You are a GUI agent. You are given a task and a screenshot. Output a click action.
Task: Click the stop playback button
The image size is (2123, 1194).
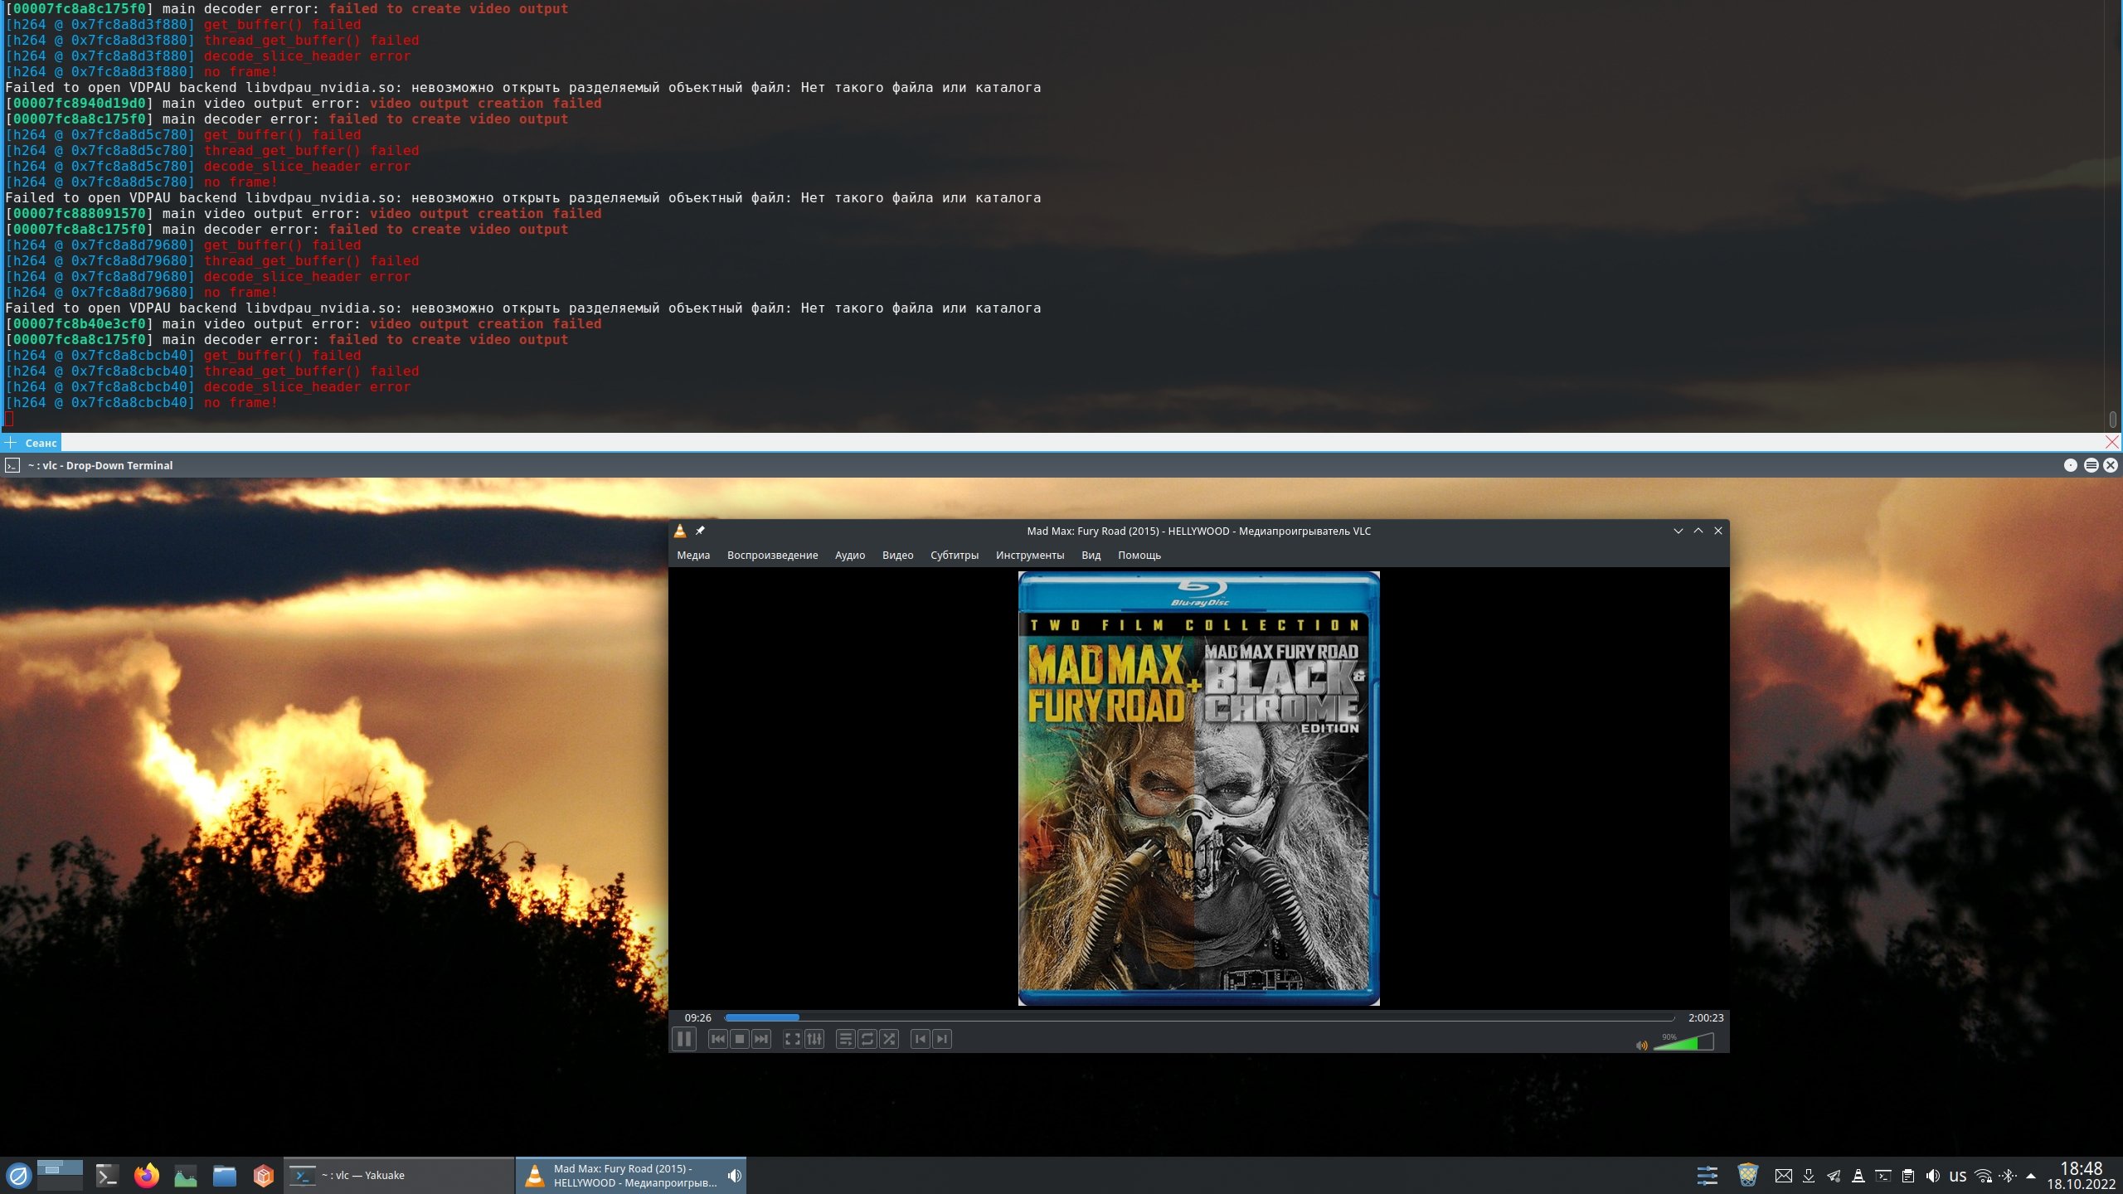click(740, 1039)
